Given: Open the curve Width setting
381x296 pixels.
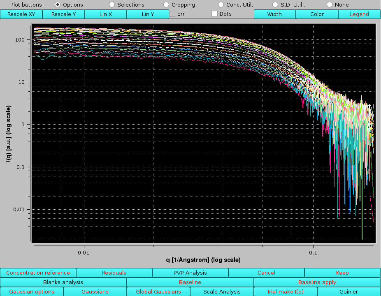Looking at the screenshot, I should point(274,14).
